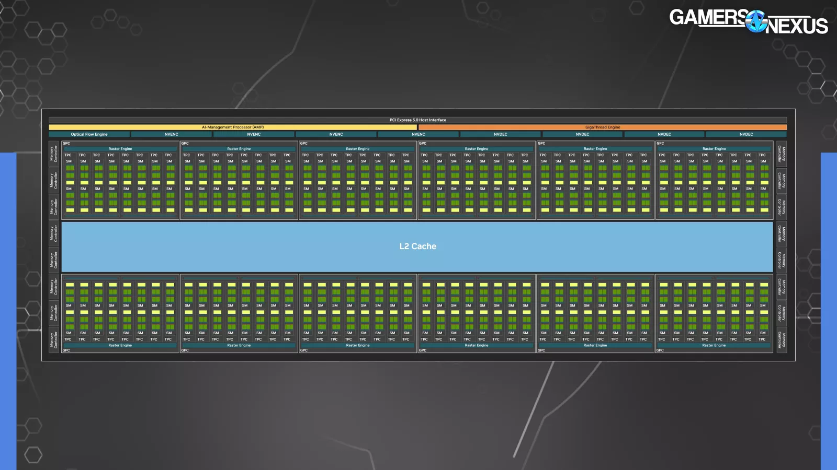Click the GPC label of the bottom-left cluster
This screenshot has width=837, height=470.
tap(66, 350)
